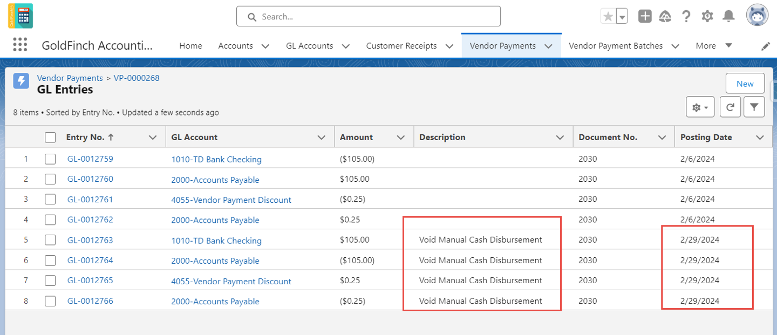This screenshot has width=777, height=335.
Task: Open the Favorites list dropdown arrow
Action: [x=622, y=16]
